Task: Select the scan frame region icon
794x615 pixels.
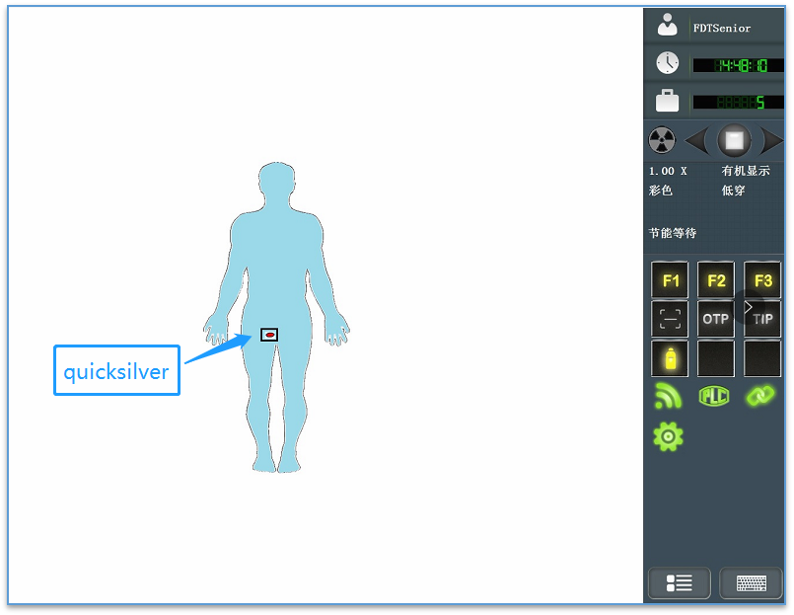Action: [671, 319]
